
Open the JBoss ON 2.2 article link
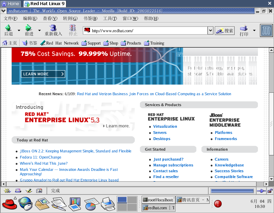pos(76,151)
